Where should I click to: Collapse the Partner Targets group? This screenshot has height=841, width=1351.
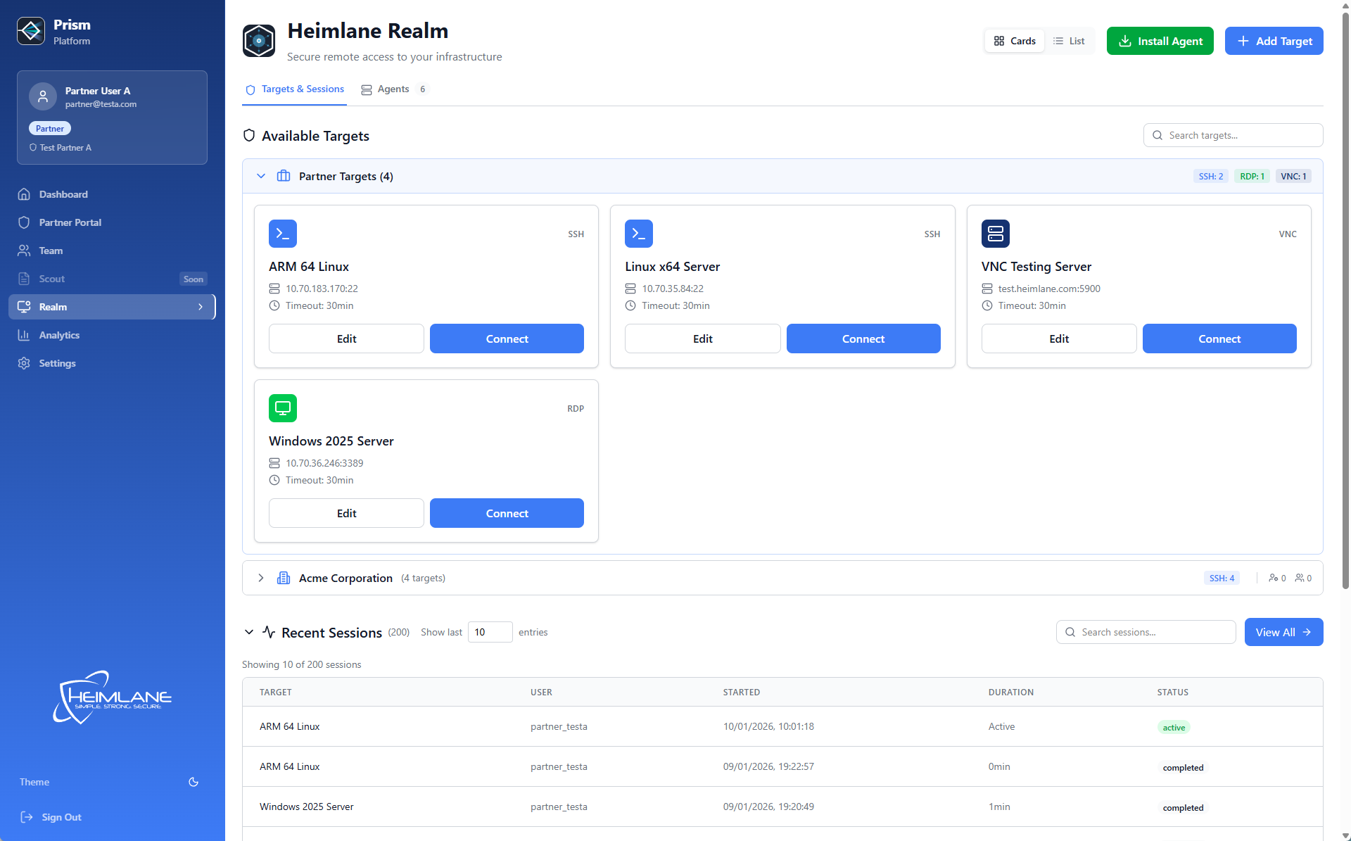click(261, 176)
